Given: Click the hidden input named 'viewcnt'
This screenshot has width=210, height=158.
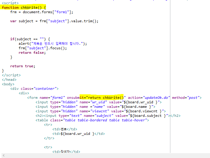Looking at the screenshot, I should coord(101,111).
